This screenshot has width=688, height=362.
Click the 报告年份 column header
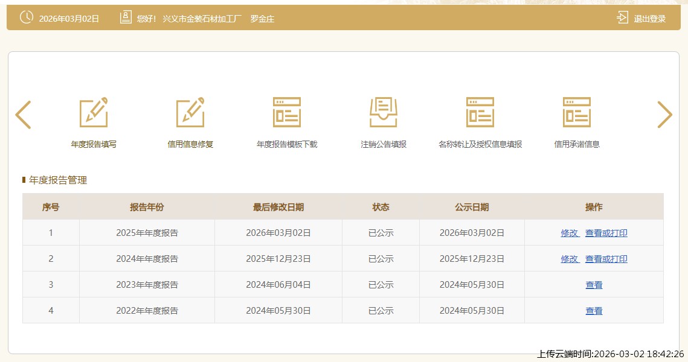(147, 207)
